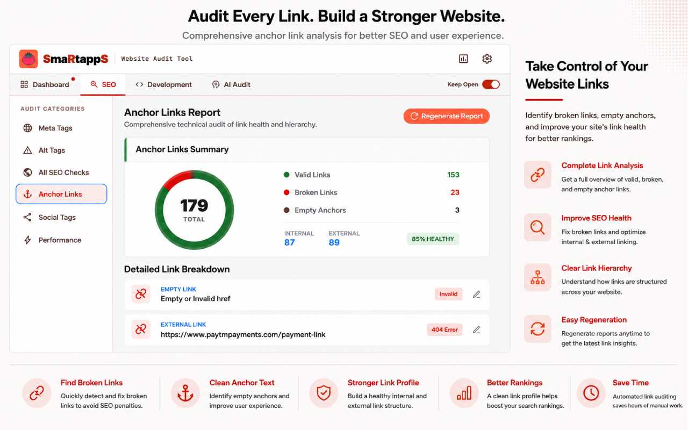
Task: Click the Find Broken Links icon
Action: pos(37,393)
